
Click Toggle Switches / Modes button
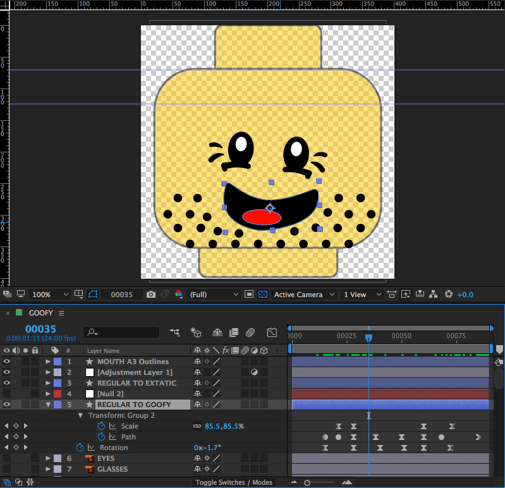(x=233, y=482)
